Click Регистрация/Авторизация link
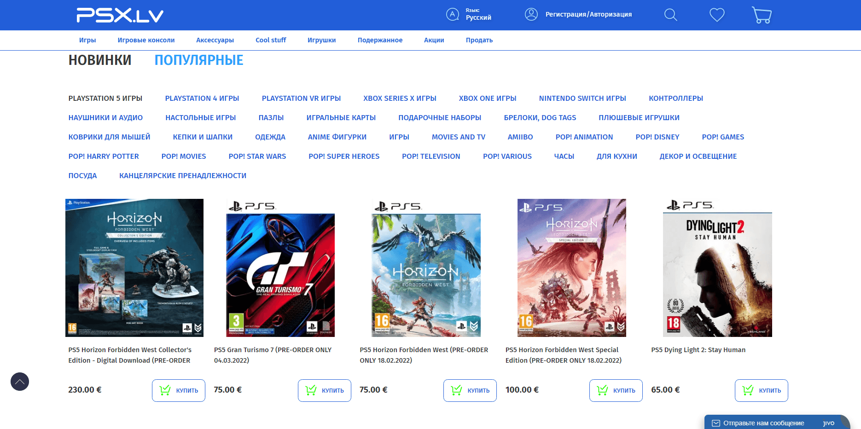This screenshot has width=861, height=429. point(588,14)
